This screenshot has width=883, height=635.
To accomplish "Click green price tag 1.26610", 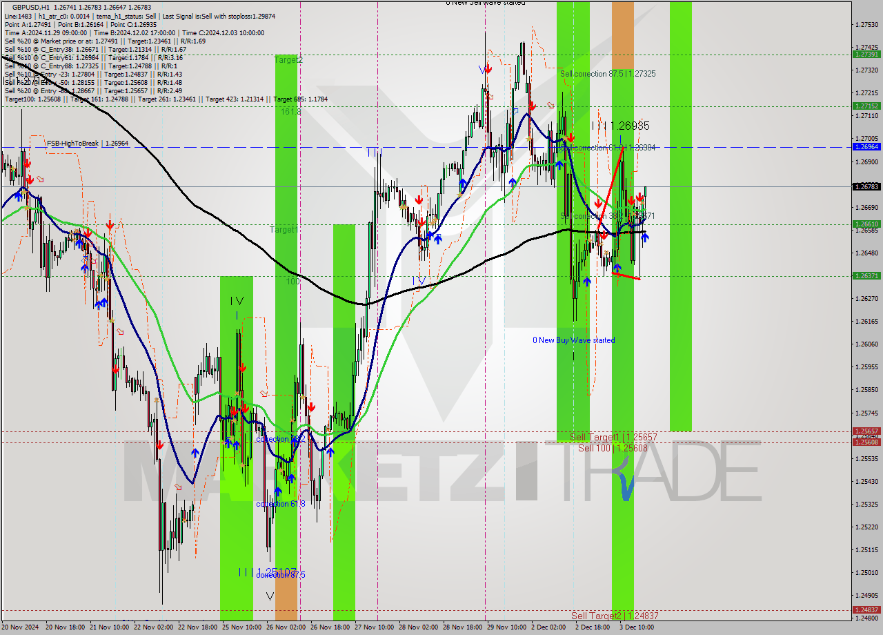I will [866, 224].
